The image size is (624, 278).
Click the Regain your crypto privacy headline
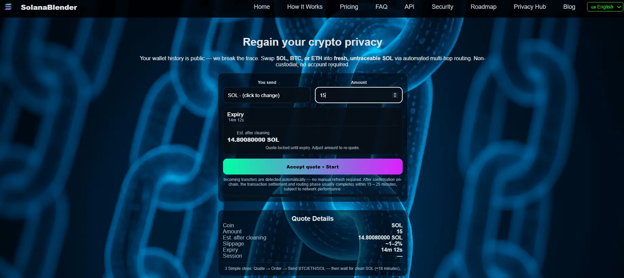(x=313, y=42)
